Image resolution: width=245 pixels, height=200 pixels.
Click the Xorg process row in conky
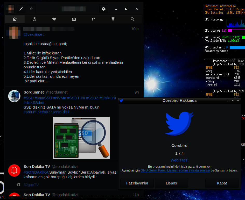223,71
